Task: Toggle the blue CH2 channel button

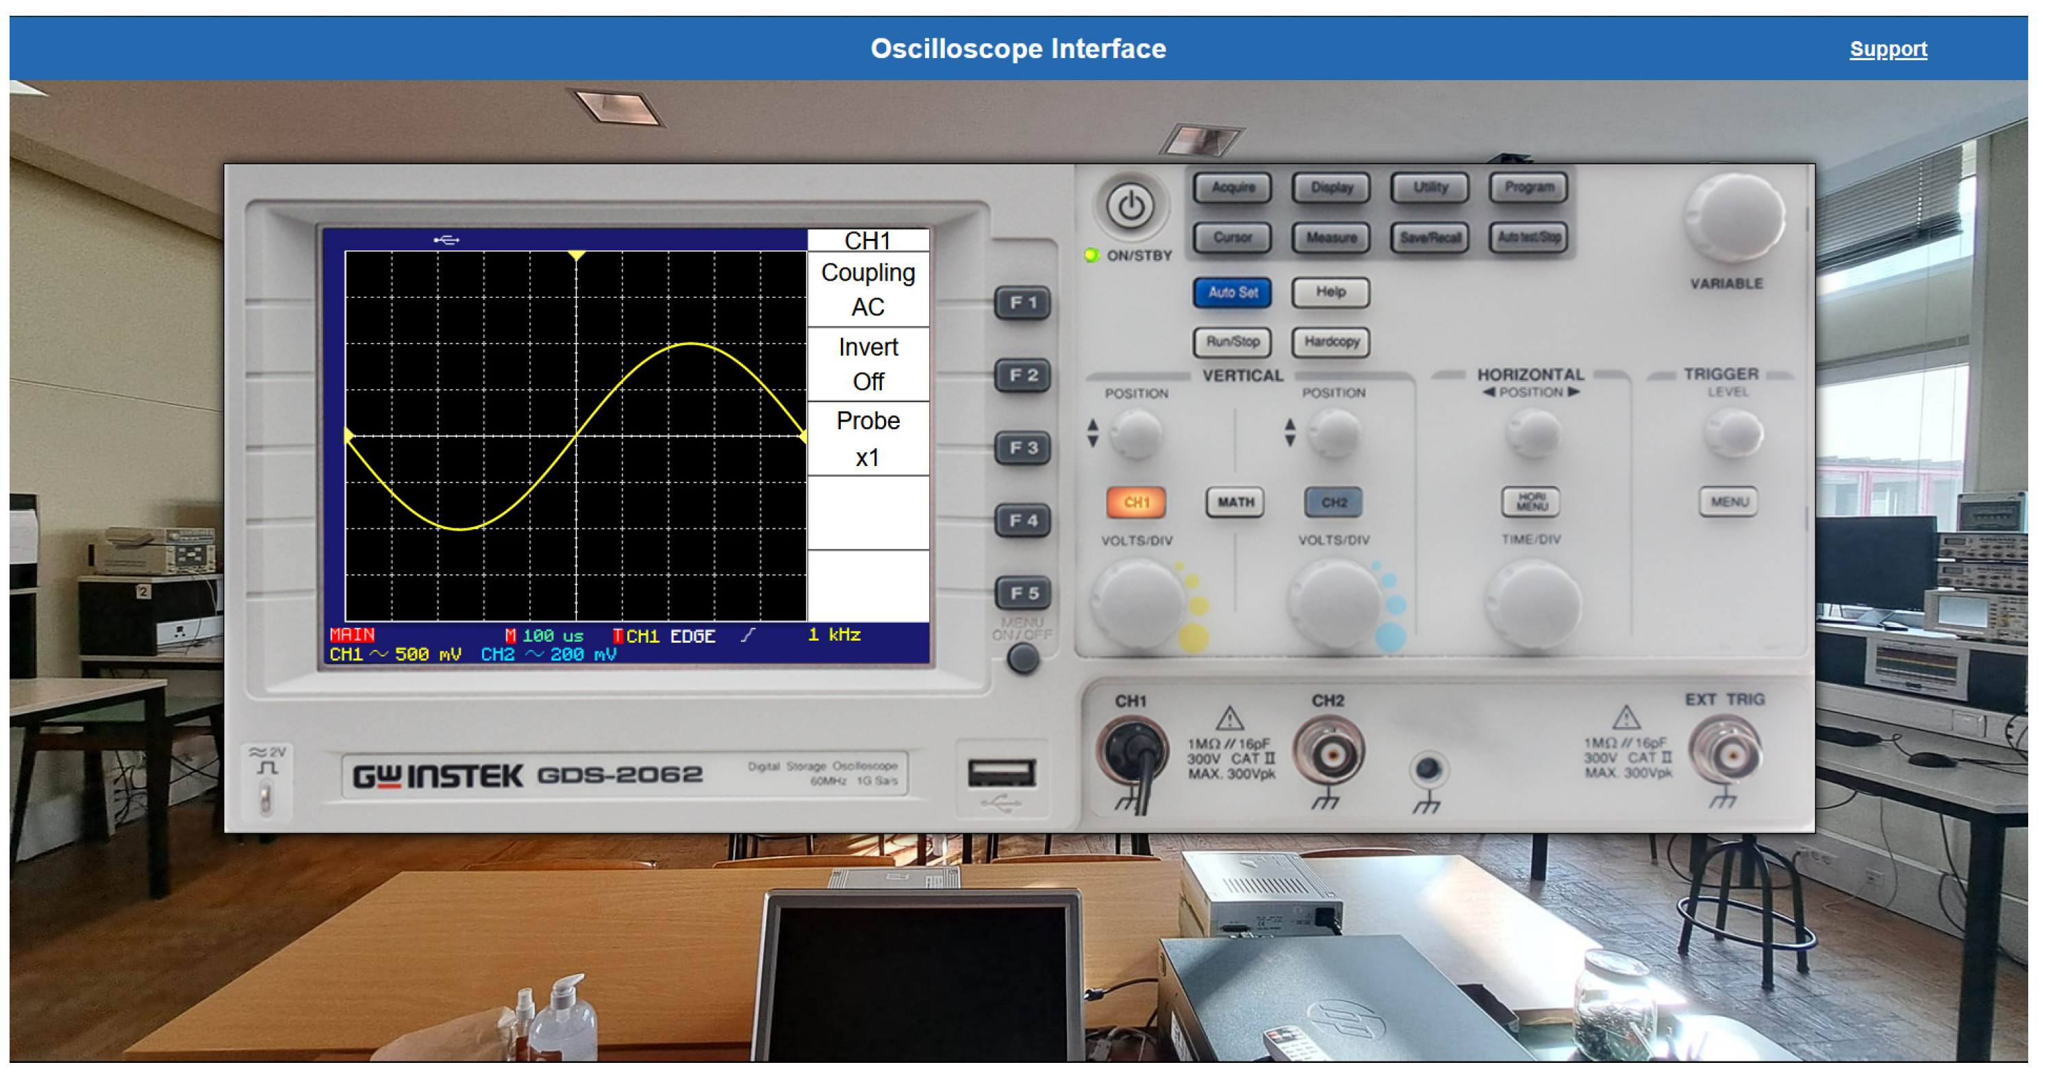Action: [1334, 502]
